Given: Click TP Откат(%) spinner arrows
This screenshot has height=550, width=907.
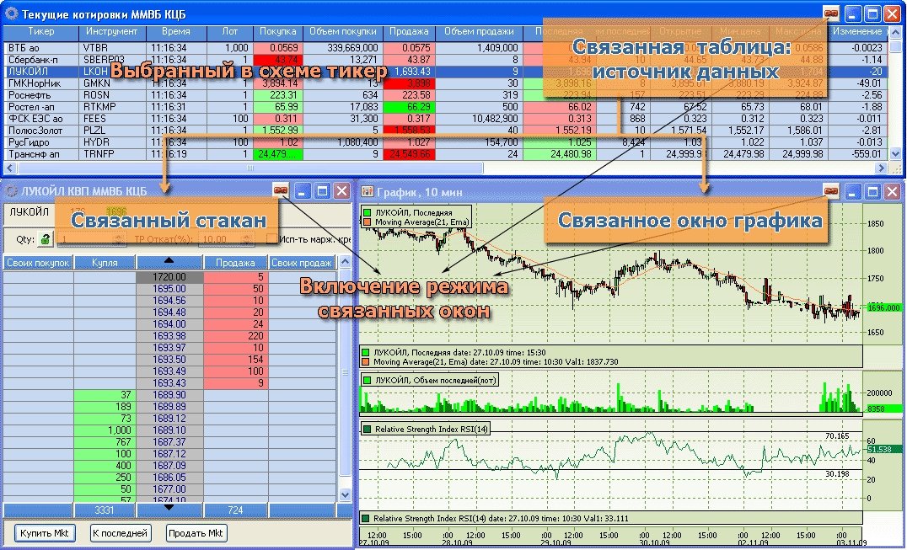Looking at the screenshot, I should pos(247,238).
